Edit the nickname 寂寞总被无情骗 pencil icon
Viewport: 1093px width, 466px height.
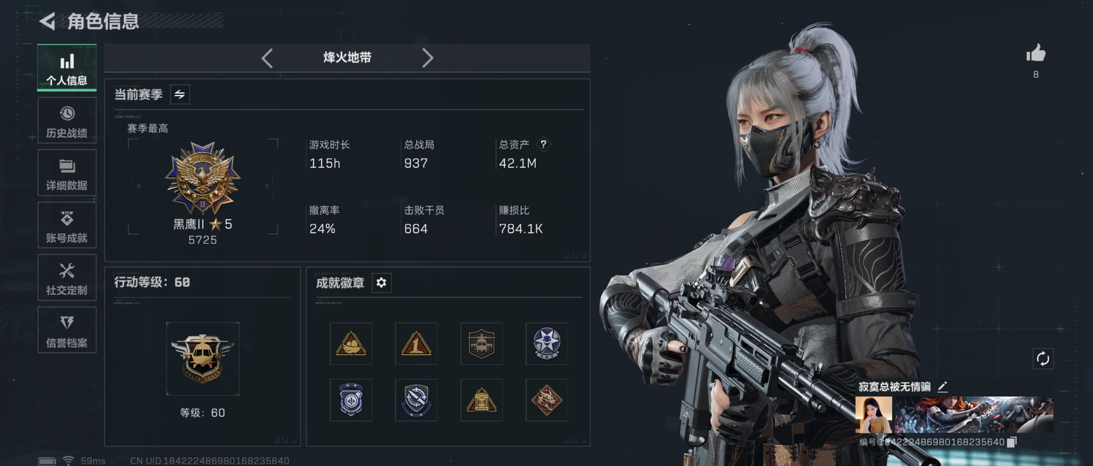click(x=942, y=387)
